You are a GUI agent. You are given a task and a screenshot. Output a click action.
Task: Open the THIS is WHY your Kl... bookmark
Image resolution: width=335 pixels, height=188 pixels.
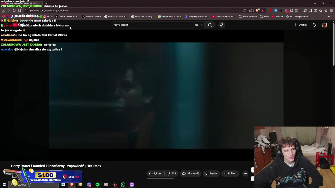coord(224,16)
